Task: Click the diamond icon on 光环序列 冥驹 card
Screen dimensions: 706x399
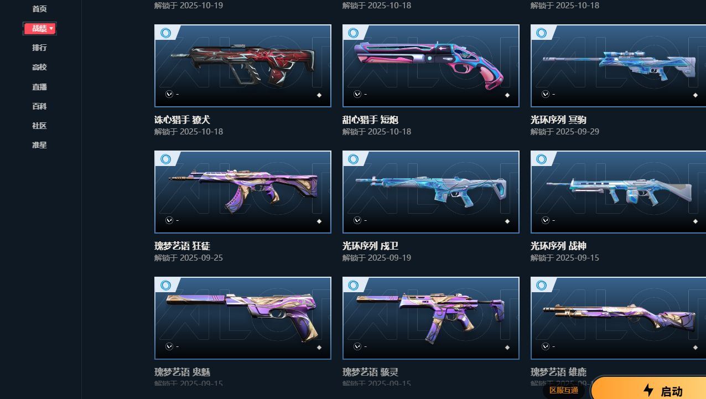Action: click(x=695, y=95)
